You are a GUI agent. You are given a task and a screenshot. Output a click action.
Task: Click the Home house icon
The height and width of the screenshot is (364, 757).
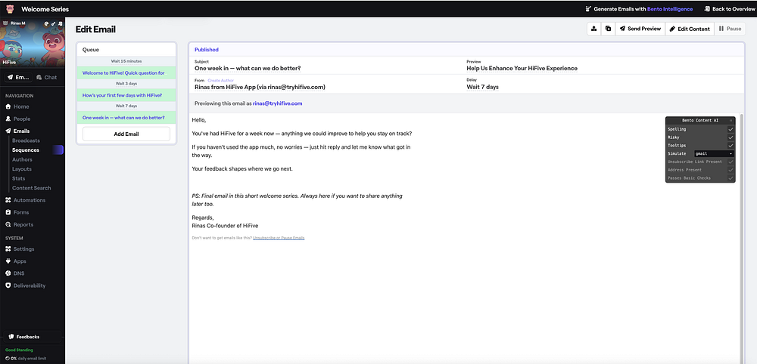coord(8,106)
